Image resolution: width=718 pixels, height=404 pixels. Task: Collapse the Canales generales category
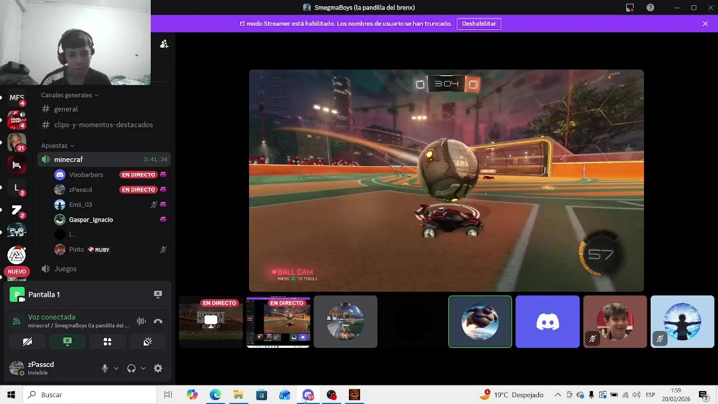(x=70, y=95)
